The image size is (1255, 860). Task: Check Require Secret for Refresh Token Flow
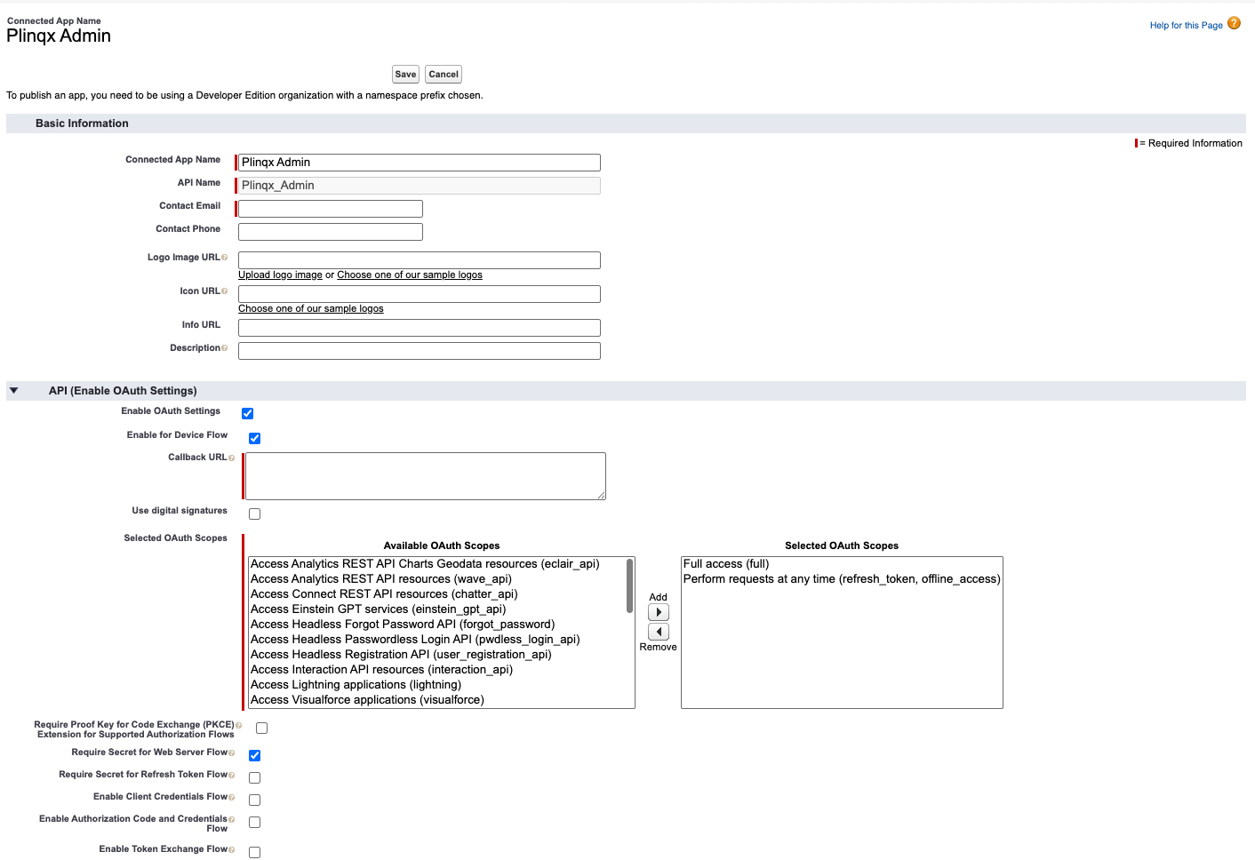tap(255, 777)
